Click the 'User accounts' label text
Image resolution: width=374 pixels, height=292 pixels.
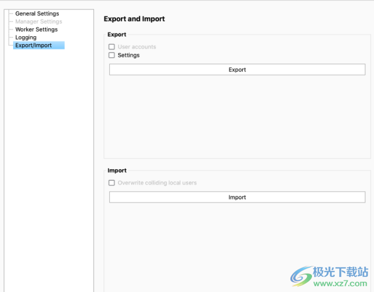pyautogui.click(x=137, y=47)
